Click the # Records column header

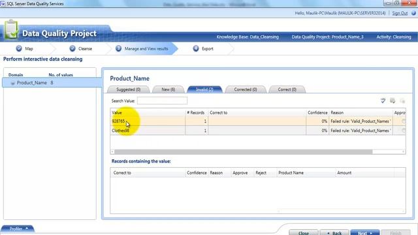(x=197, y=112)
